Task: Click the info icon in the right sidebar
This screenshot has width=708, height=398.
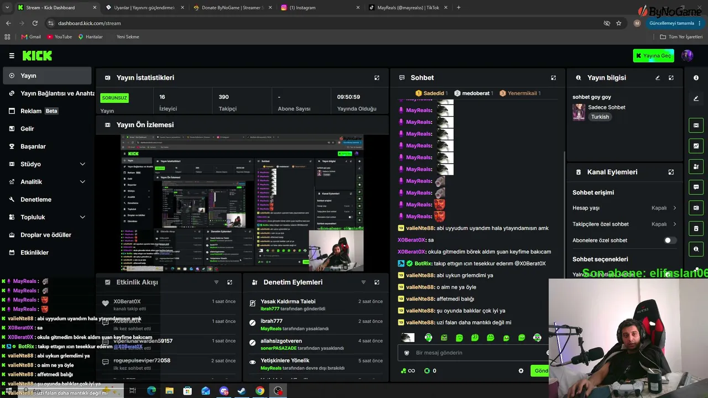Action: pos(696,78)
